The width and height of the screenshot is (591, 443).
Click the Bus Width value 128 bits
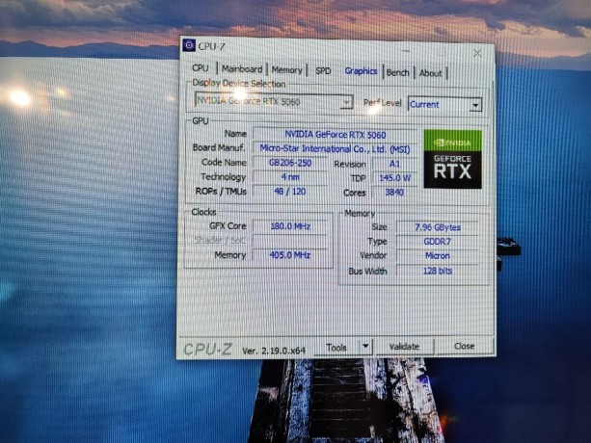437,271
